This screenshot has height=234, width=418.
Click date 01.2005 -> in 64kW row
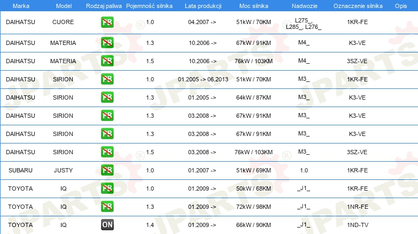[x=202, y=97]
